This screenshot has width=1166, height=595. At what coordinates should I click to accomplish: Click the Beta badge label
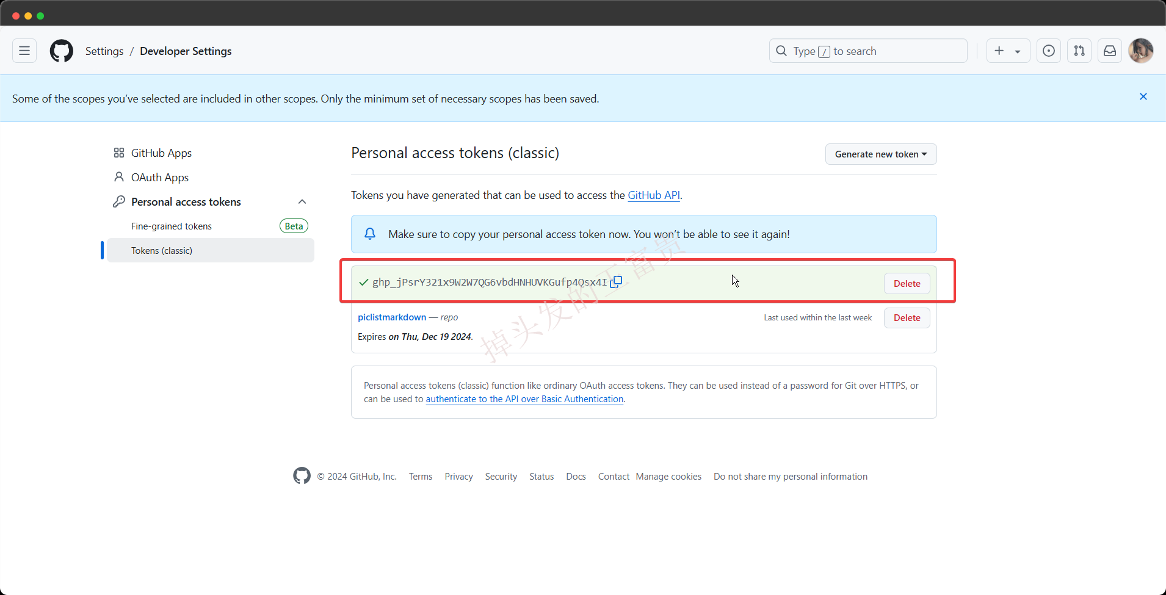[x=294, y=226]
